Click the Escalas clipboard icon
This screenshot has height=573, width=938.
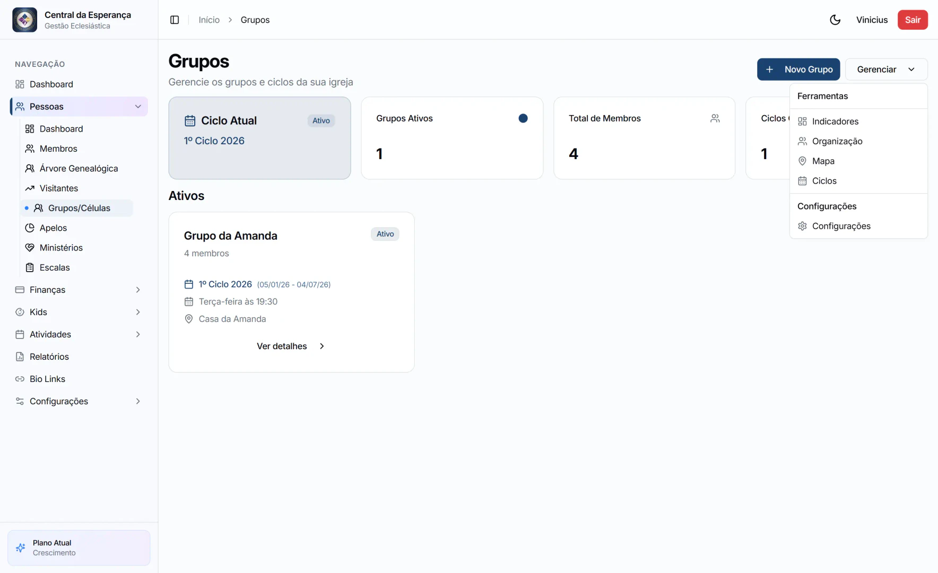31,267
